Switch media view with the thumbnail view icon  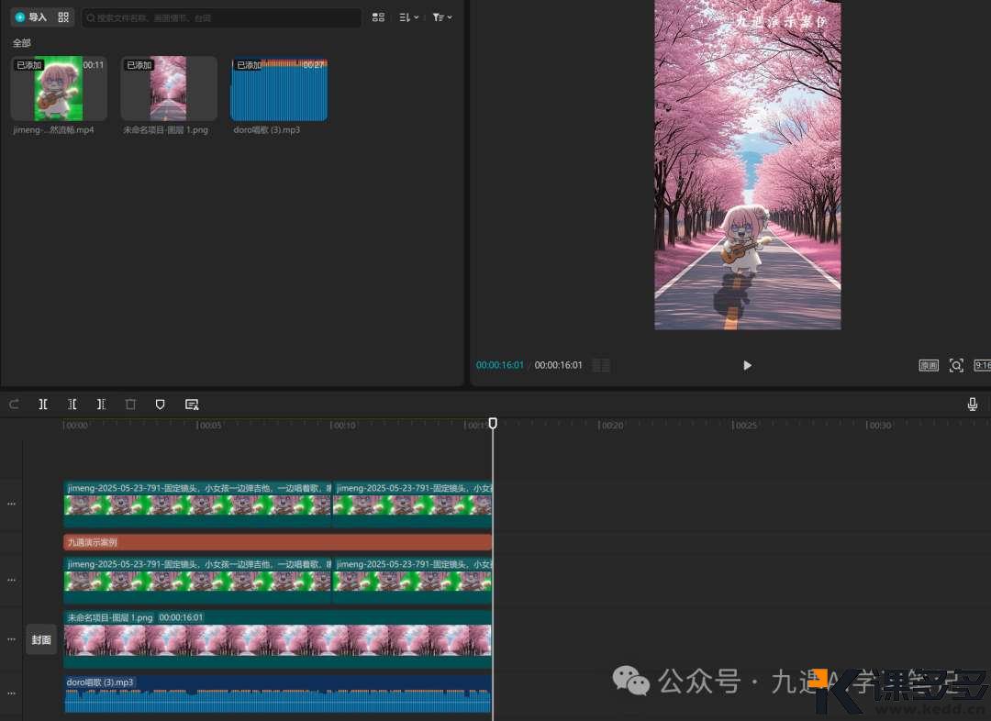(x=378, y=17)
